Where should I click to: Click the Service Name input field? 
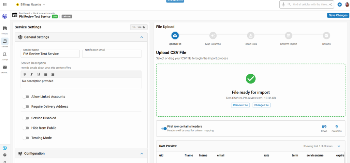[x=50, y=54]
